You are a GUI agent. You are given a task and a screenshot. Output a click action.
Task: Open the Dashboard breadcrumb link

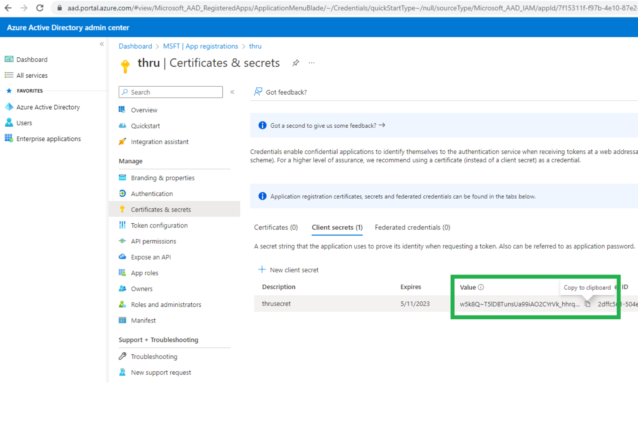click(x=135, y=46)
